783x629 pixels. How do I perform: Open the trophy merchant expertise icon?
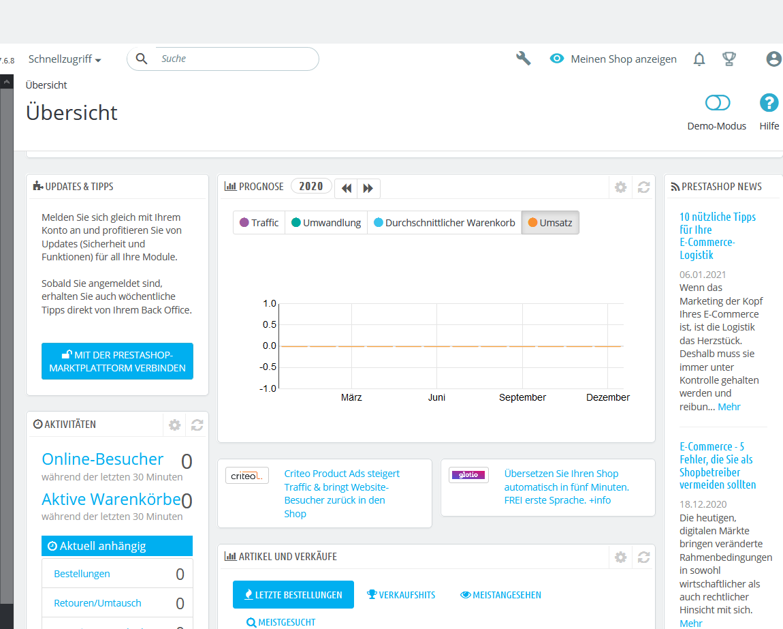click(729, 59)
